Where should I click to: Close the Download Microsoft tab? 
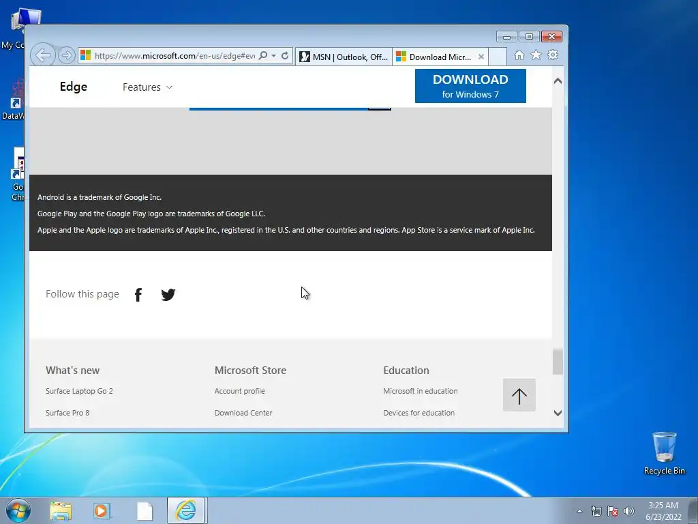click(x=481, y=57)
